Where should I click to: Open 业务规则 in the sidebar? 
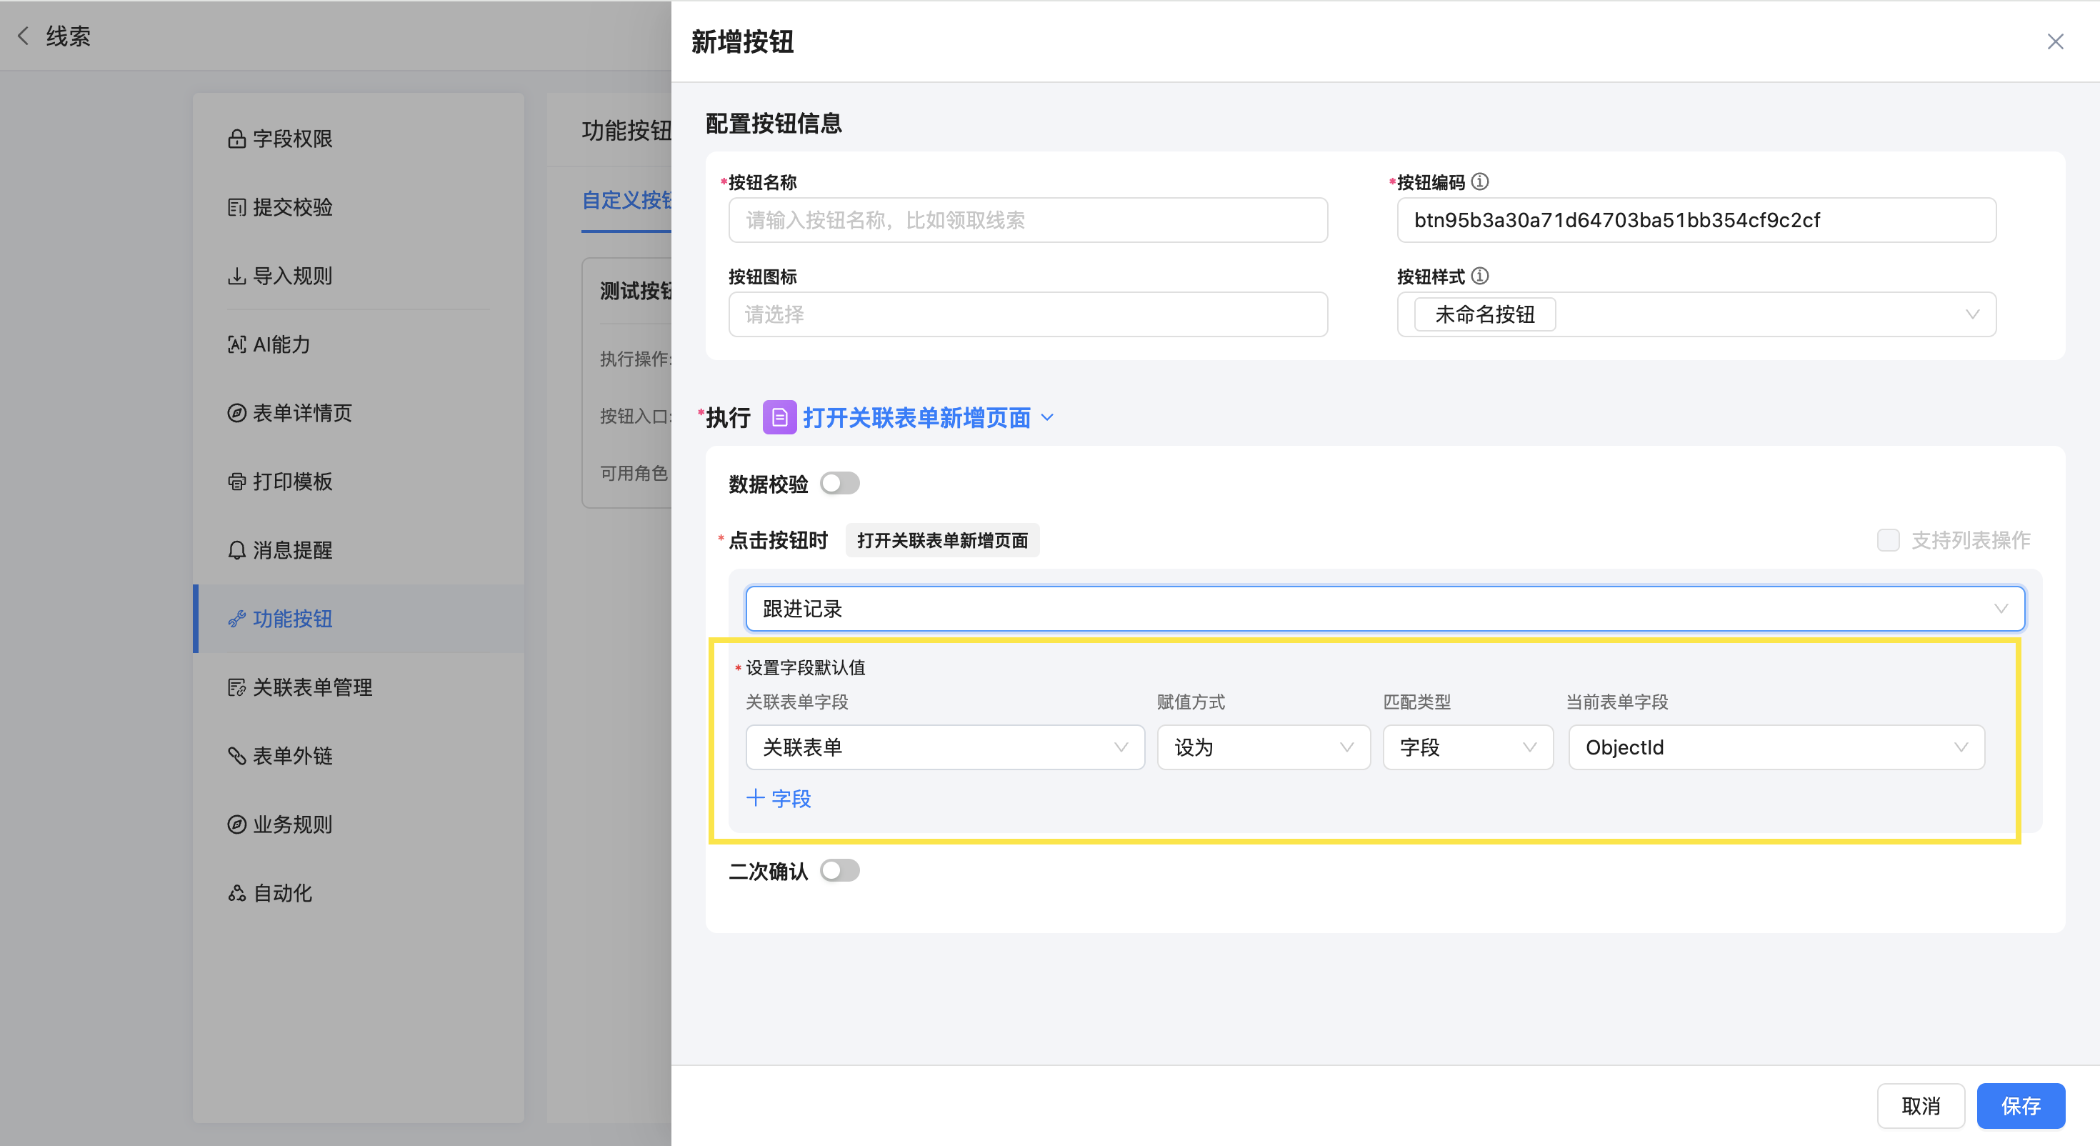359,824
